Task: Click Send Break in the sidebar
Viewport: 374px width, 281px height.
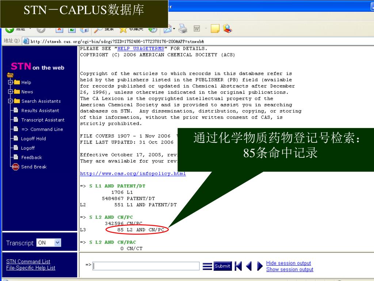Action: (34, 167)
